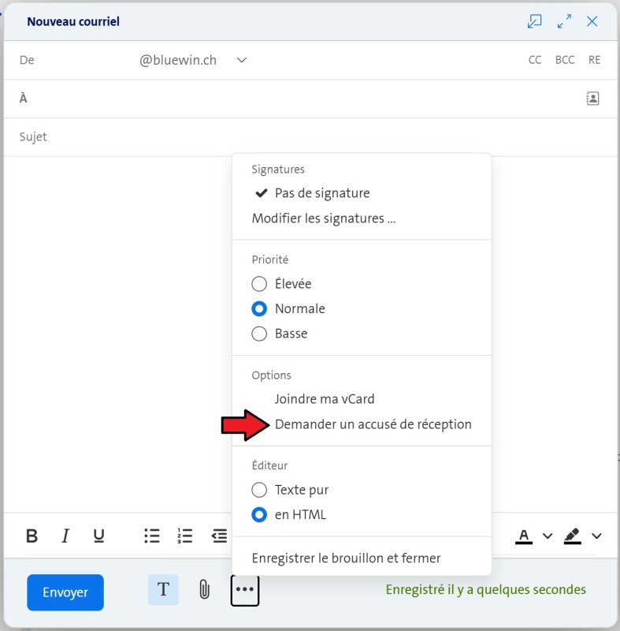Viewport: 620px width, 631px height.
Task: Toggle the text formatting toolbar T icon
Action: tap(163, 590)
